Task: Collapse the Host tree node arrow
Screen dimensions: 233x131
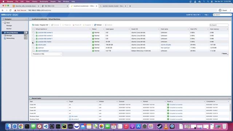Action: click(3, 23)
